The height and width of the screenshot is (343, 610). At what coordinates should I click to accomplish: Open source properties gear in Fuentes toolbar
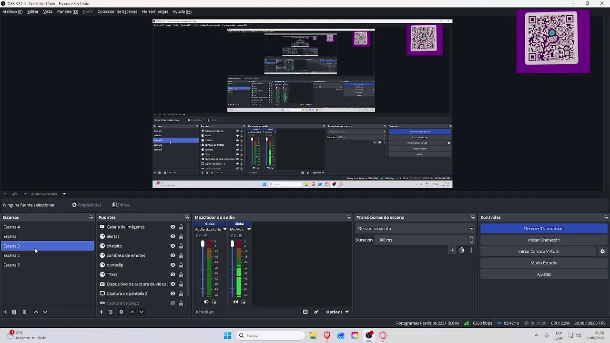click(121, 312)
